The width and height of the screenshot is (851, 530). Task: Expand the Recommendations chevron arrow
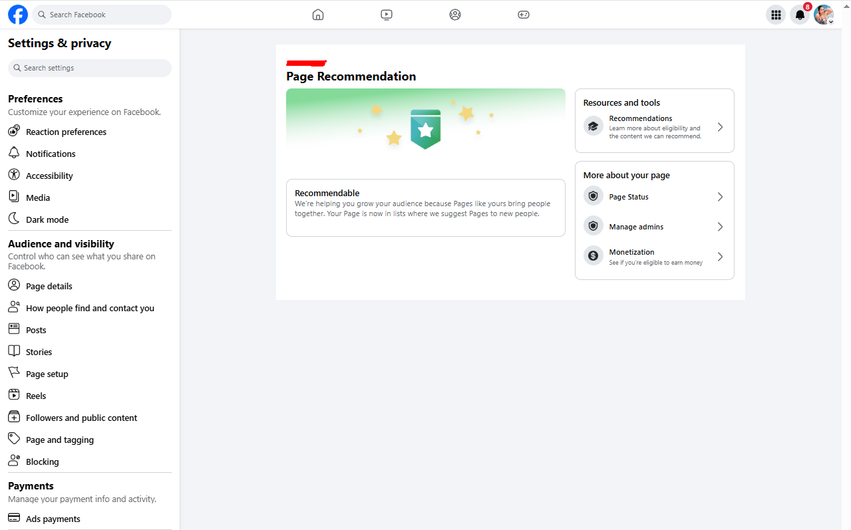(720, 127)
